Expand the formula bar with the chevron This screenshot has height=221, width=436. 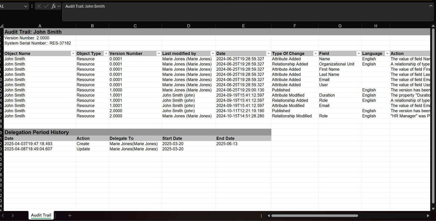coord(431,6)
